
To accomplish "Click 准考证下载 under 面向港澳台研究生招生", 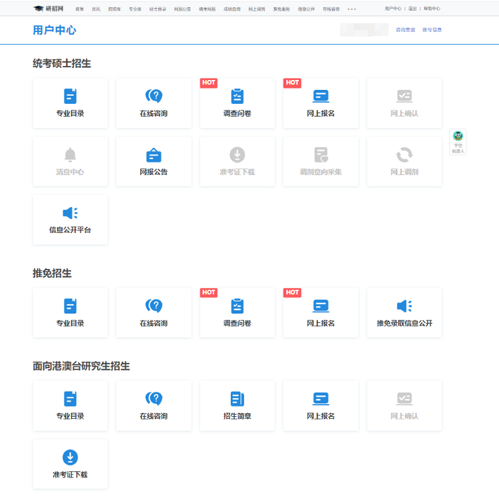I will pos(70,464).
